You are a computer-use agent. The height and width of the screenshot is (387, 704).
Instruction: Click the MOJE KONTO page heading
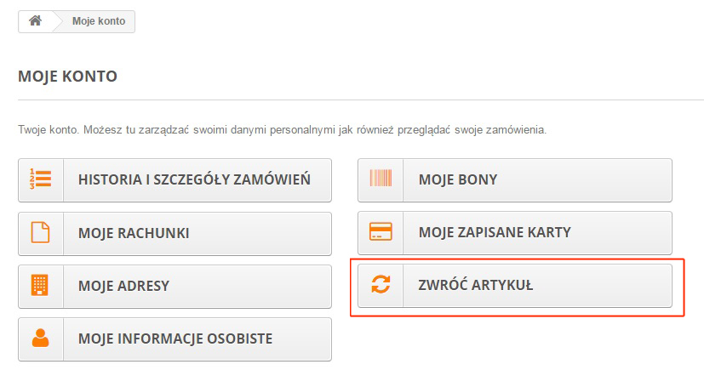(x=67, y=77)
